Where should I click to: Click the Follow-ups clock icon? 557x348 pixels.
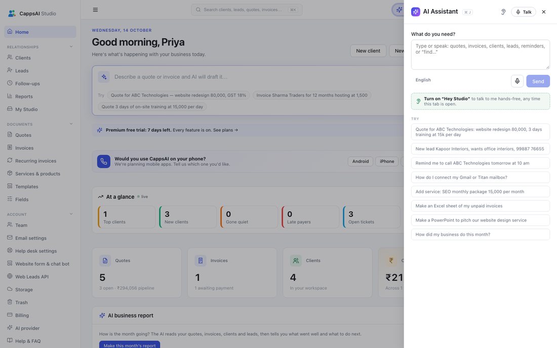pos(10,83)
